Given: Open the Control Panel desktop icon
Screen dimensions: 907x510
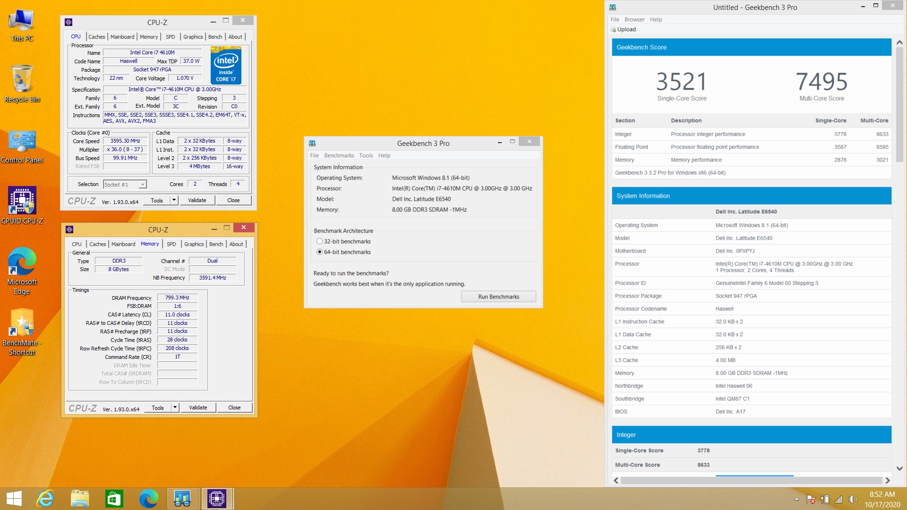Looking at the screenshot, I should 22,147.
